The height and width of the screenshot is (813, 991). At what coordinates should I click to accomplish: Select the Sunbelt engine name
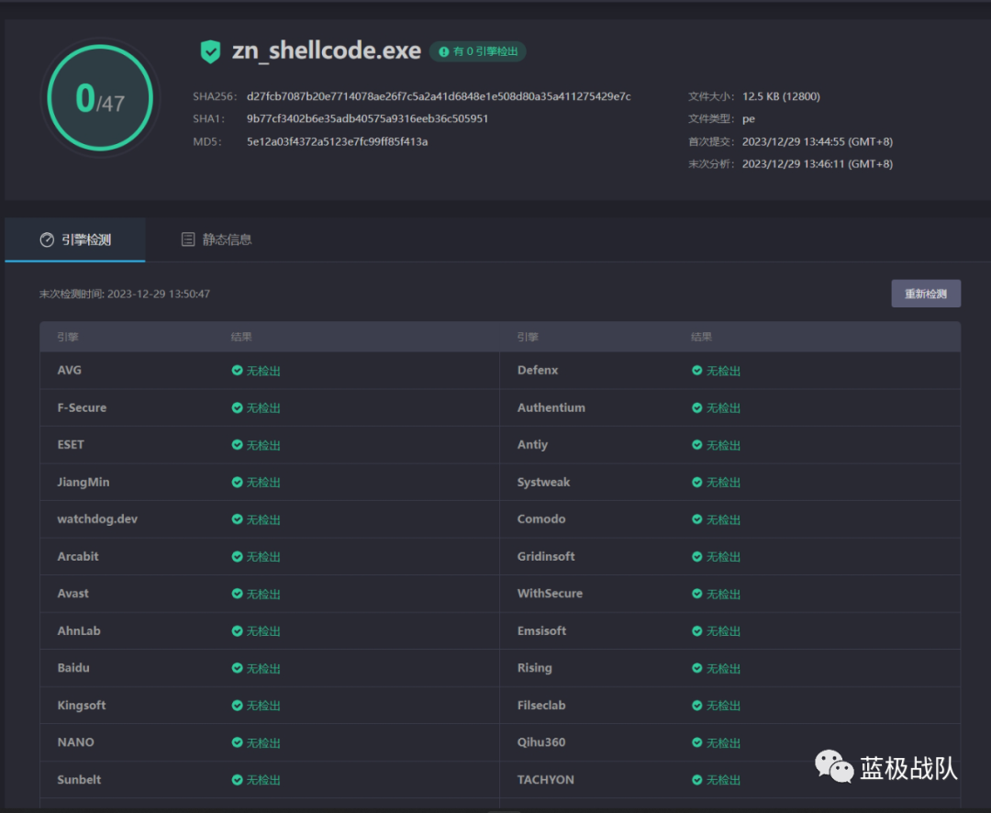coord(79,779)
